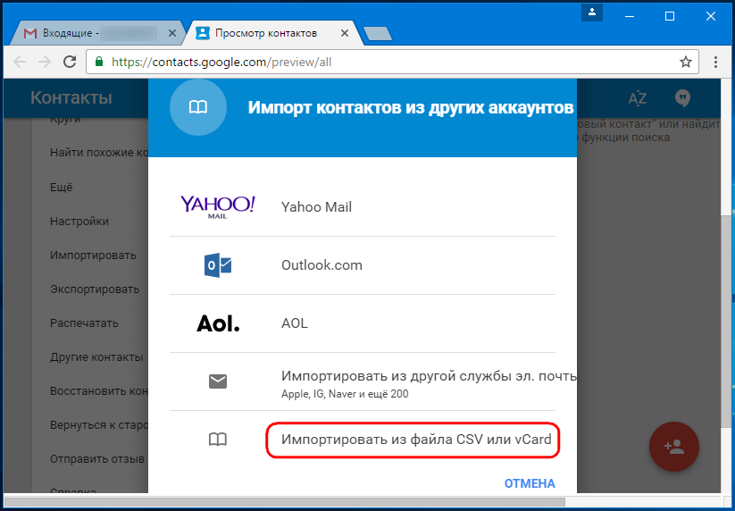Click the Chrome profile user icon
Image resolution: width=735 pixels, height=511 pixels.
pos(592,13)
